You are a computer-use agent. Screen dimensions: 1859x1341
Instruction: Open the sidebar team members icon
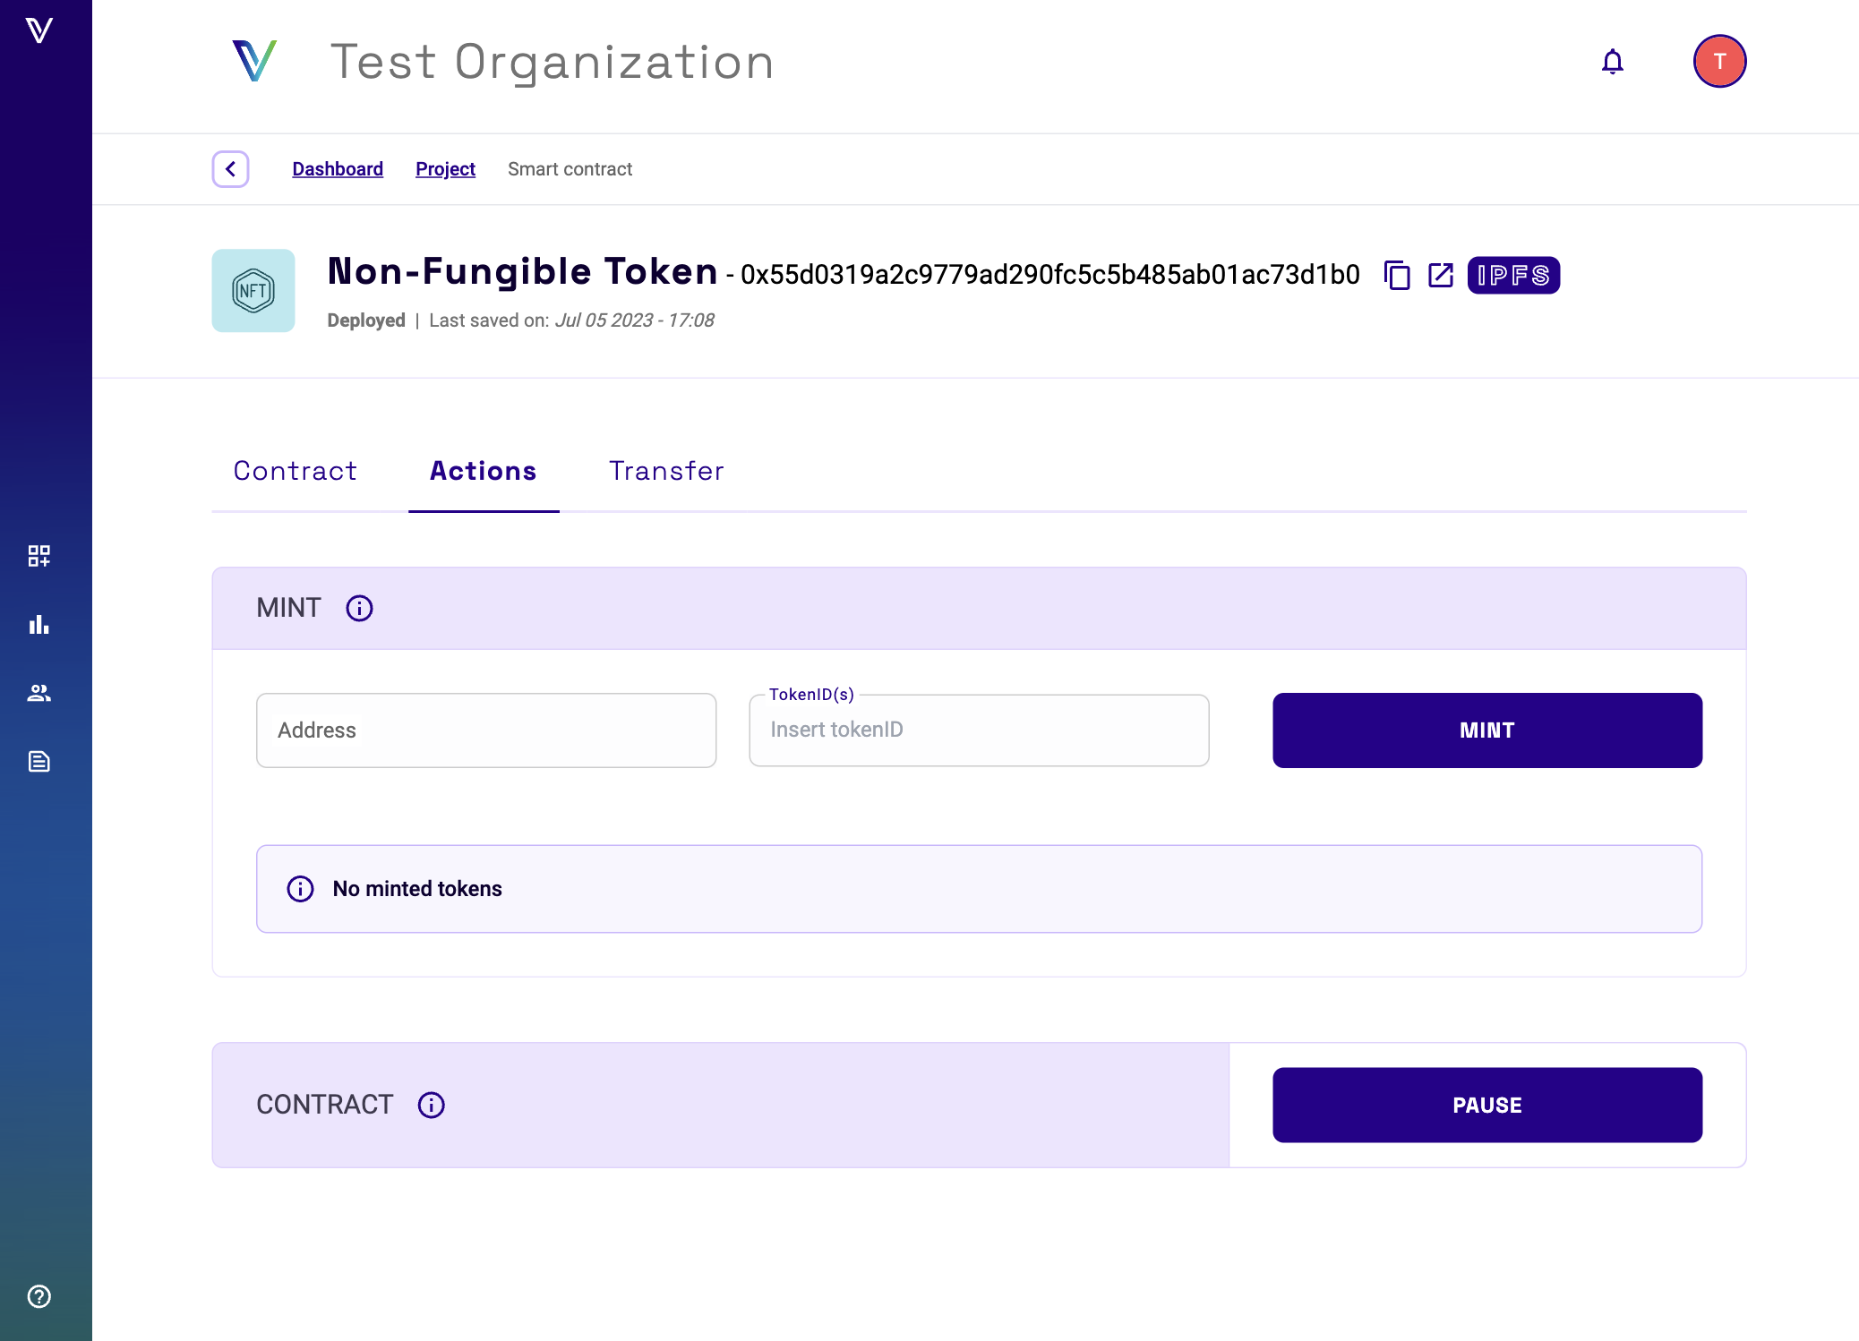39,693
